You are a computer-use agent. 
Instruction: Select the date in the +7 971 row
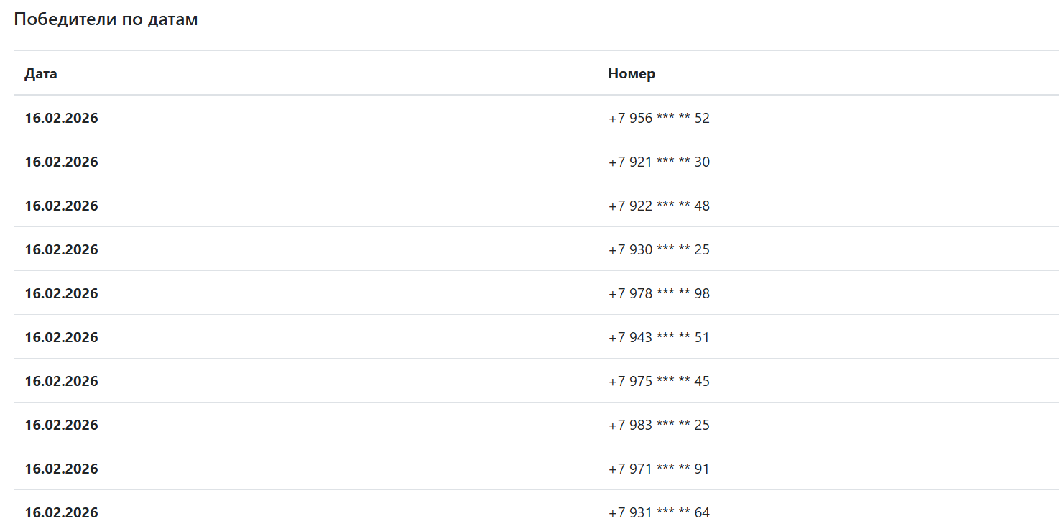61,469
